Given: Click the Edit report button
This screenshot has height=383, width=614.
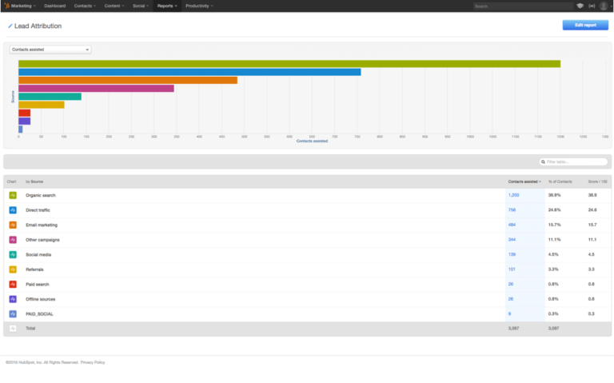Looking at the screenshot, I should pyautogui.click(x=584, y=26).
